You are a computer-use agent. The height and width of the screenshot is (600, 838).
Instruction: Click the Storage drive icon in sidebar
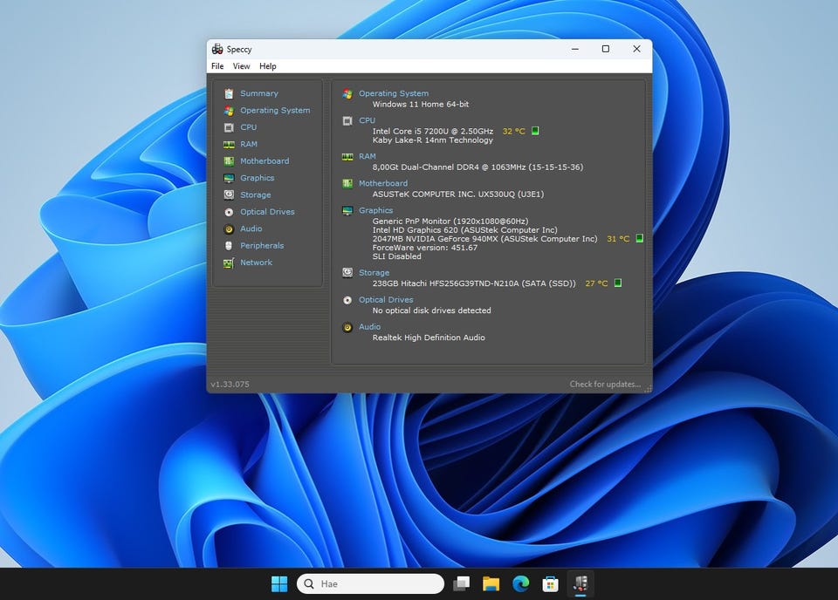click(x=229, y=195)
